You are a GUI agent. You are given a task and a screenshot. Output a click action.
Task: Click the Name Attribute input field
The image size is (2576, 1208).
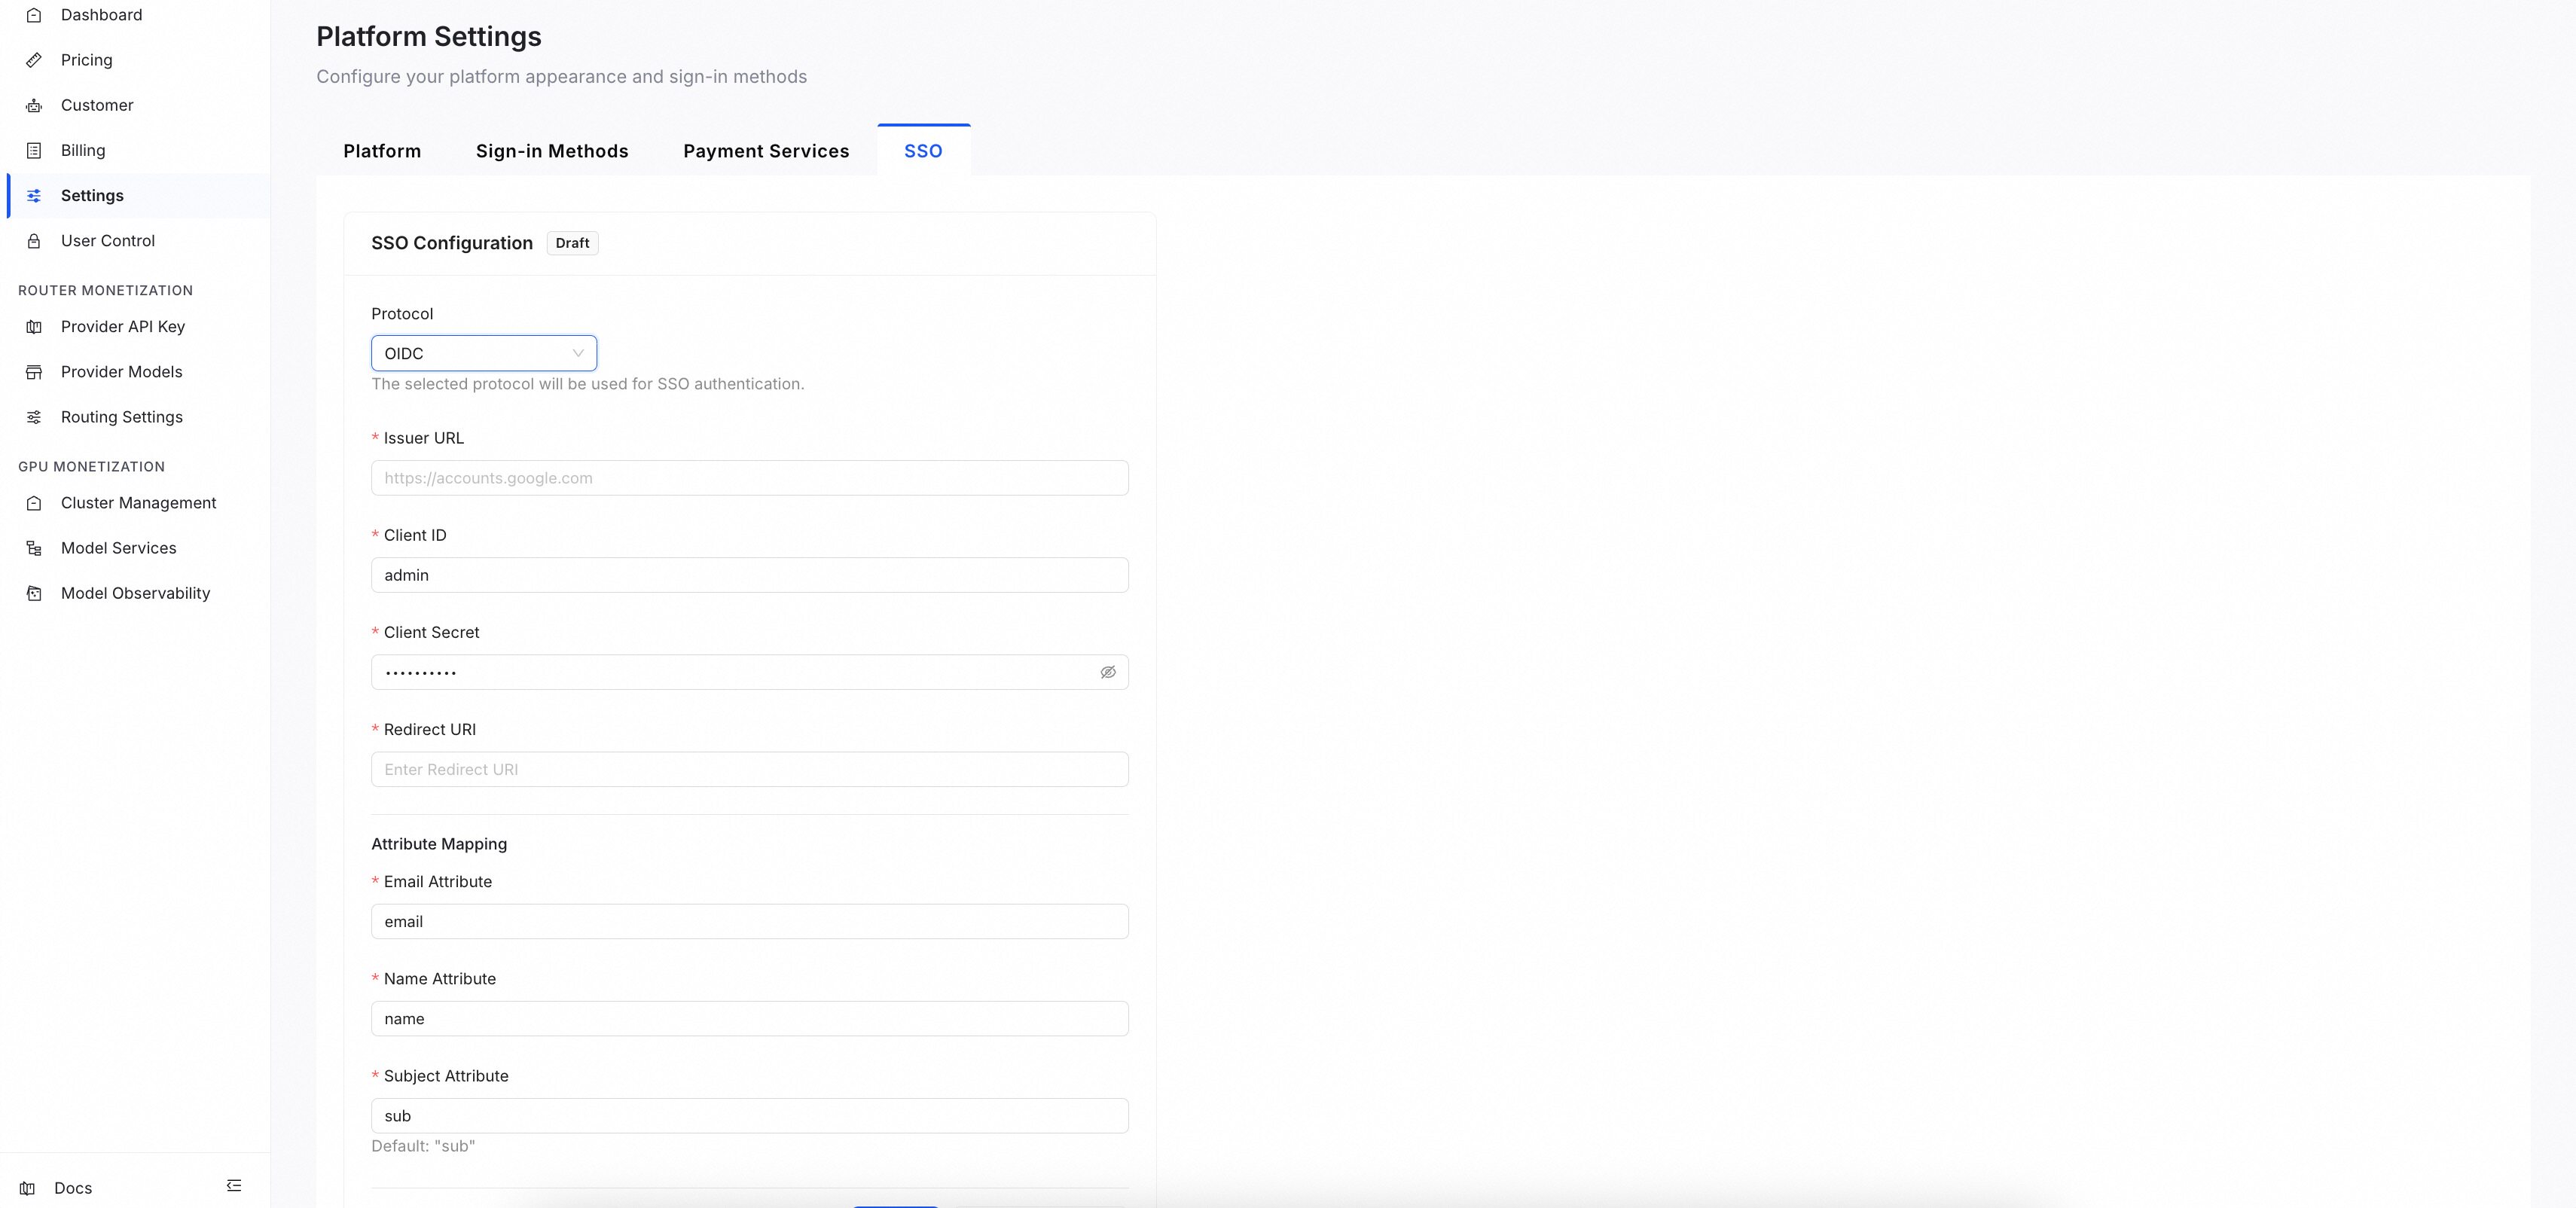pos(750,1018)
